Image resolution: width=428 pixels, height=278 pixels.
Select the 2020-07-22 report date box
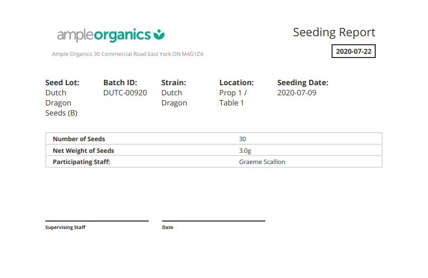click(x=353, y=52)
